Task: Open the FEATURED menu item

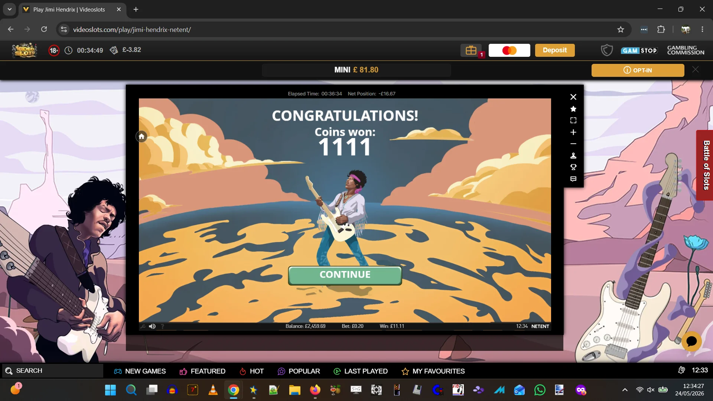Action: coord(202,371)
